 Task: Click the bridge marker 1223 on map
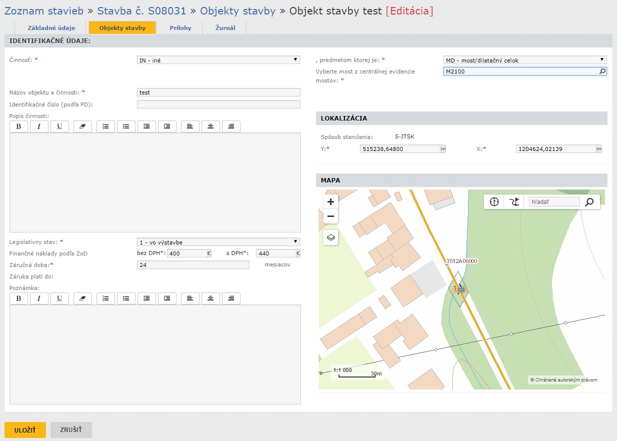(458, 289)
